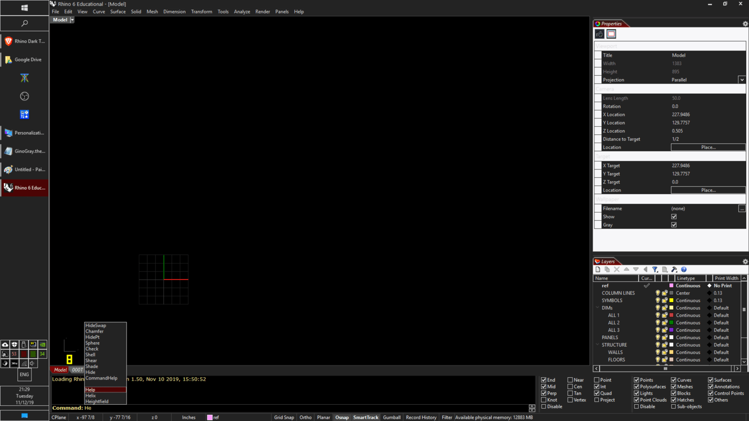Open the ref layer dropdown in status bar

213,418
